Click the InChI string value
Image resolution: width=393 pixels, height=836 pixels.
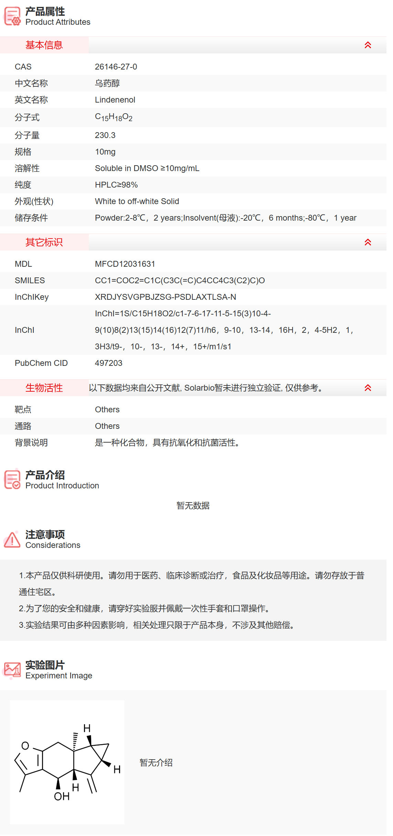coord(224,330)
